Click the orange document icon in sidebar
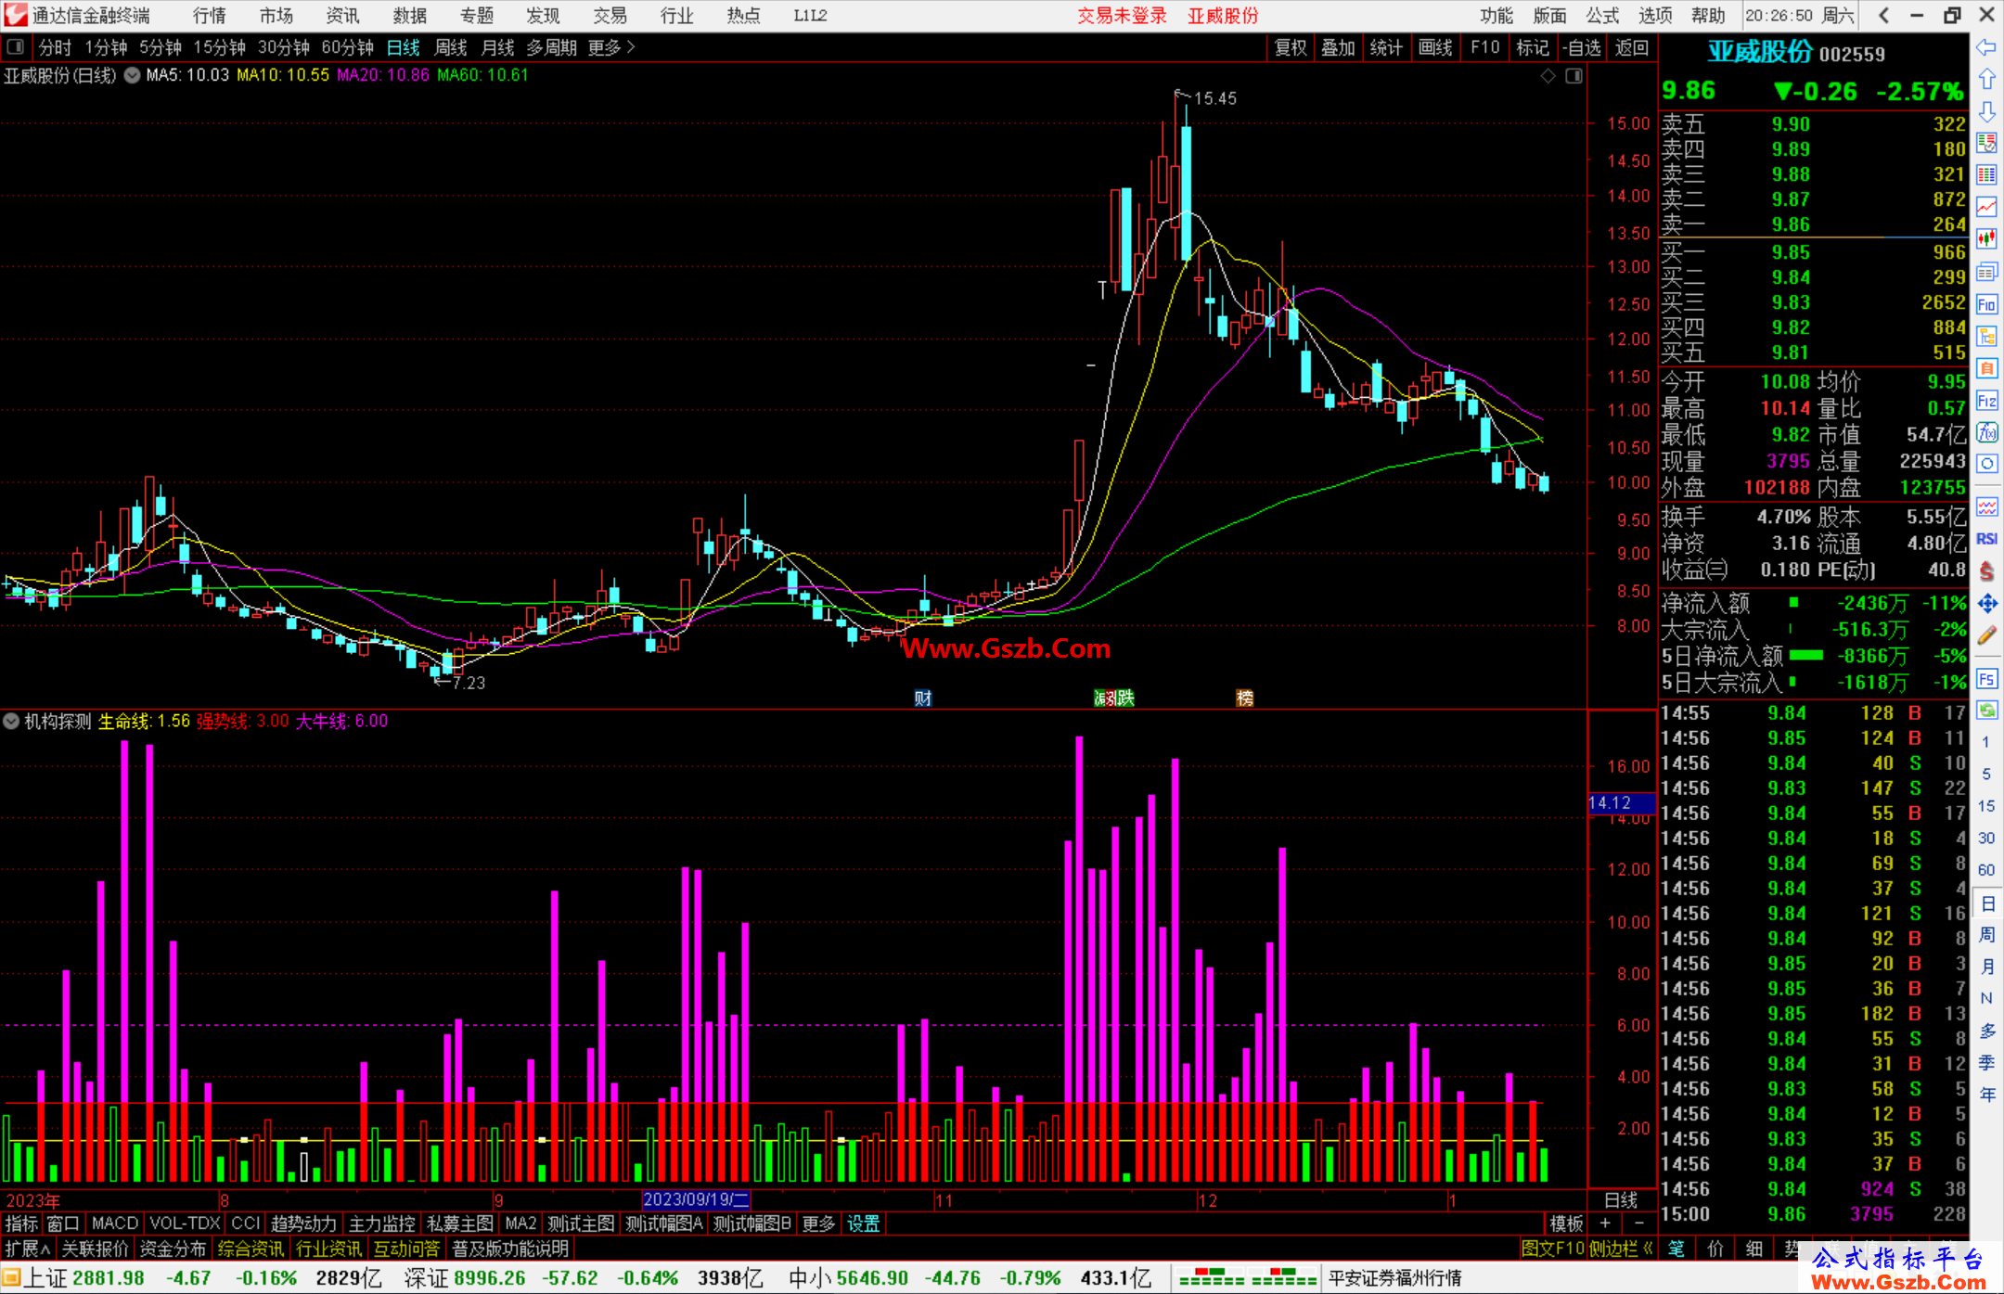This screenshot has width=2004, height=1294. [1986, 368]
